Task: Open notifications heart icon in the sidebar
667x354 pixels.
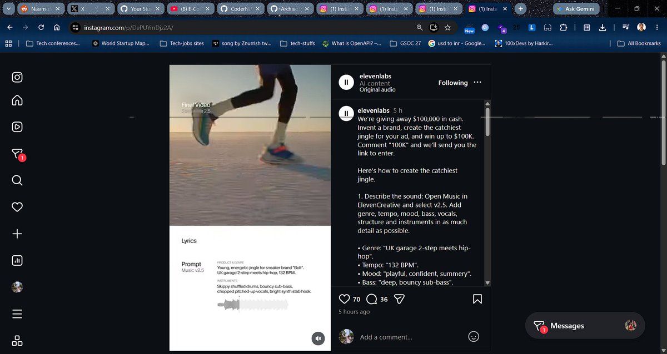Action: pos(17,207)
